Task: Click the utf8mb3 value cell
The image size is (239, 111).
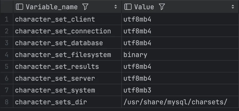Action: click(137, 90)
